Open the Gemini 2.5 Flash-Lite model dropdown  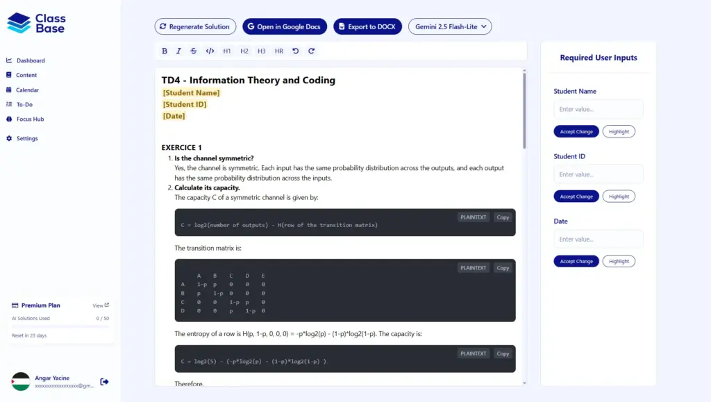tap(450, 26)
